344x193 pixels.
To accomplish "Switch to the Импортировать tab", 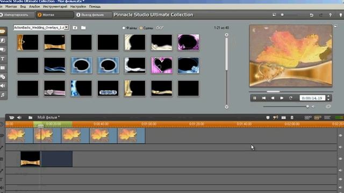I will point(17,15).
